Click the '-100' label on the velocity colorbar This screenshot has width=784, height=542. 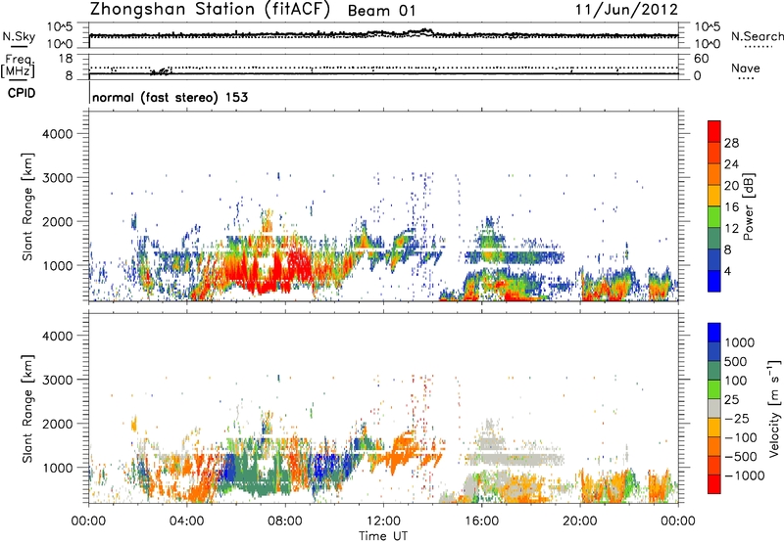(x=741, y=437)
